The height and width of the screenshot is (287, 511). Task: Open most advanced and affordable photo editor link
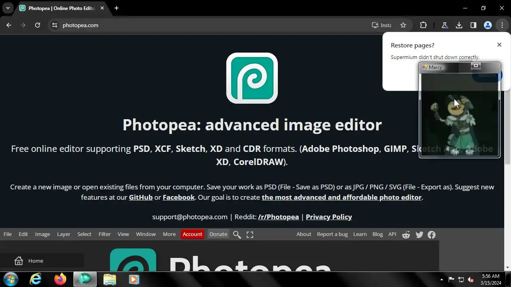tap(342, 197)
